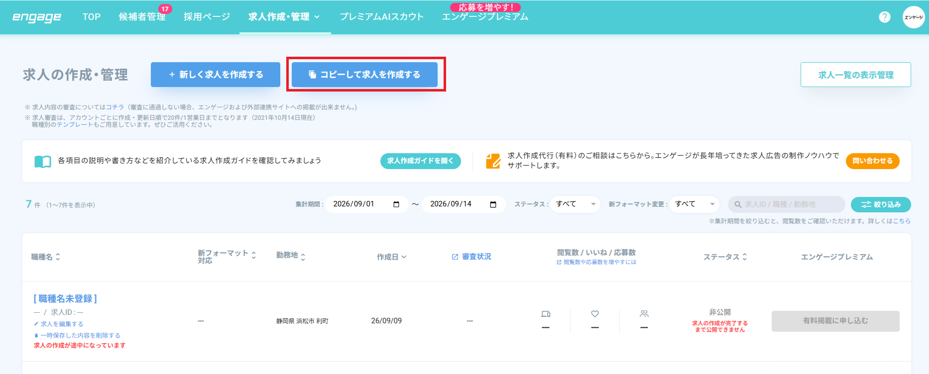Open the [職種名未登録] job title link
The width and height of the screenshot is (929, 374).
[x=65, y=299]
